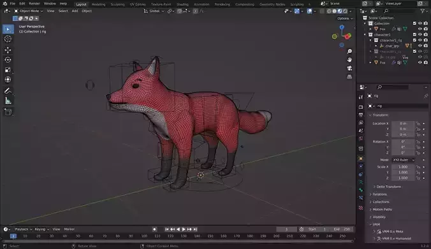431x249 pixels.
Task: Open the Object properties tab
Action: click(x=361, y=159)
